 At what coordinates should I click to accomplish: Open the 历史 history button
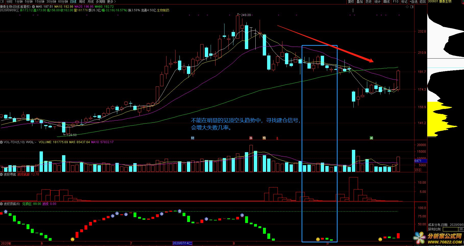pyautogui.click(x=368, y=2)
